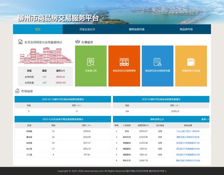Click the 柳州市商品房交易服务平台 site title
224x175 pixels.
[58, 18]
